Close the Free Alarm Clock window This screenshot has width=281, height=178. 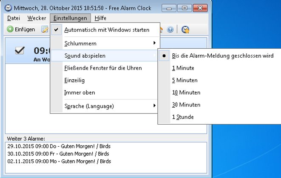click(x=200, y=8)
